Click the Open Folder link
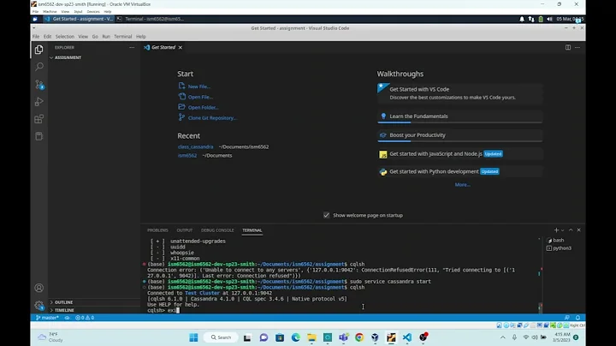The image size is (616, 346). click(x=203, y=107)
